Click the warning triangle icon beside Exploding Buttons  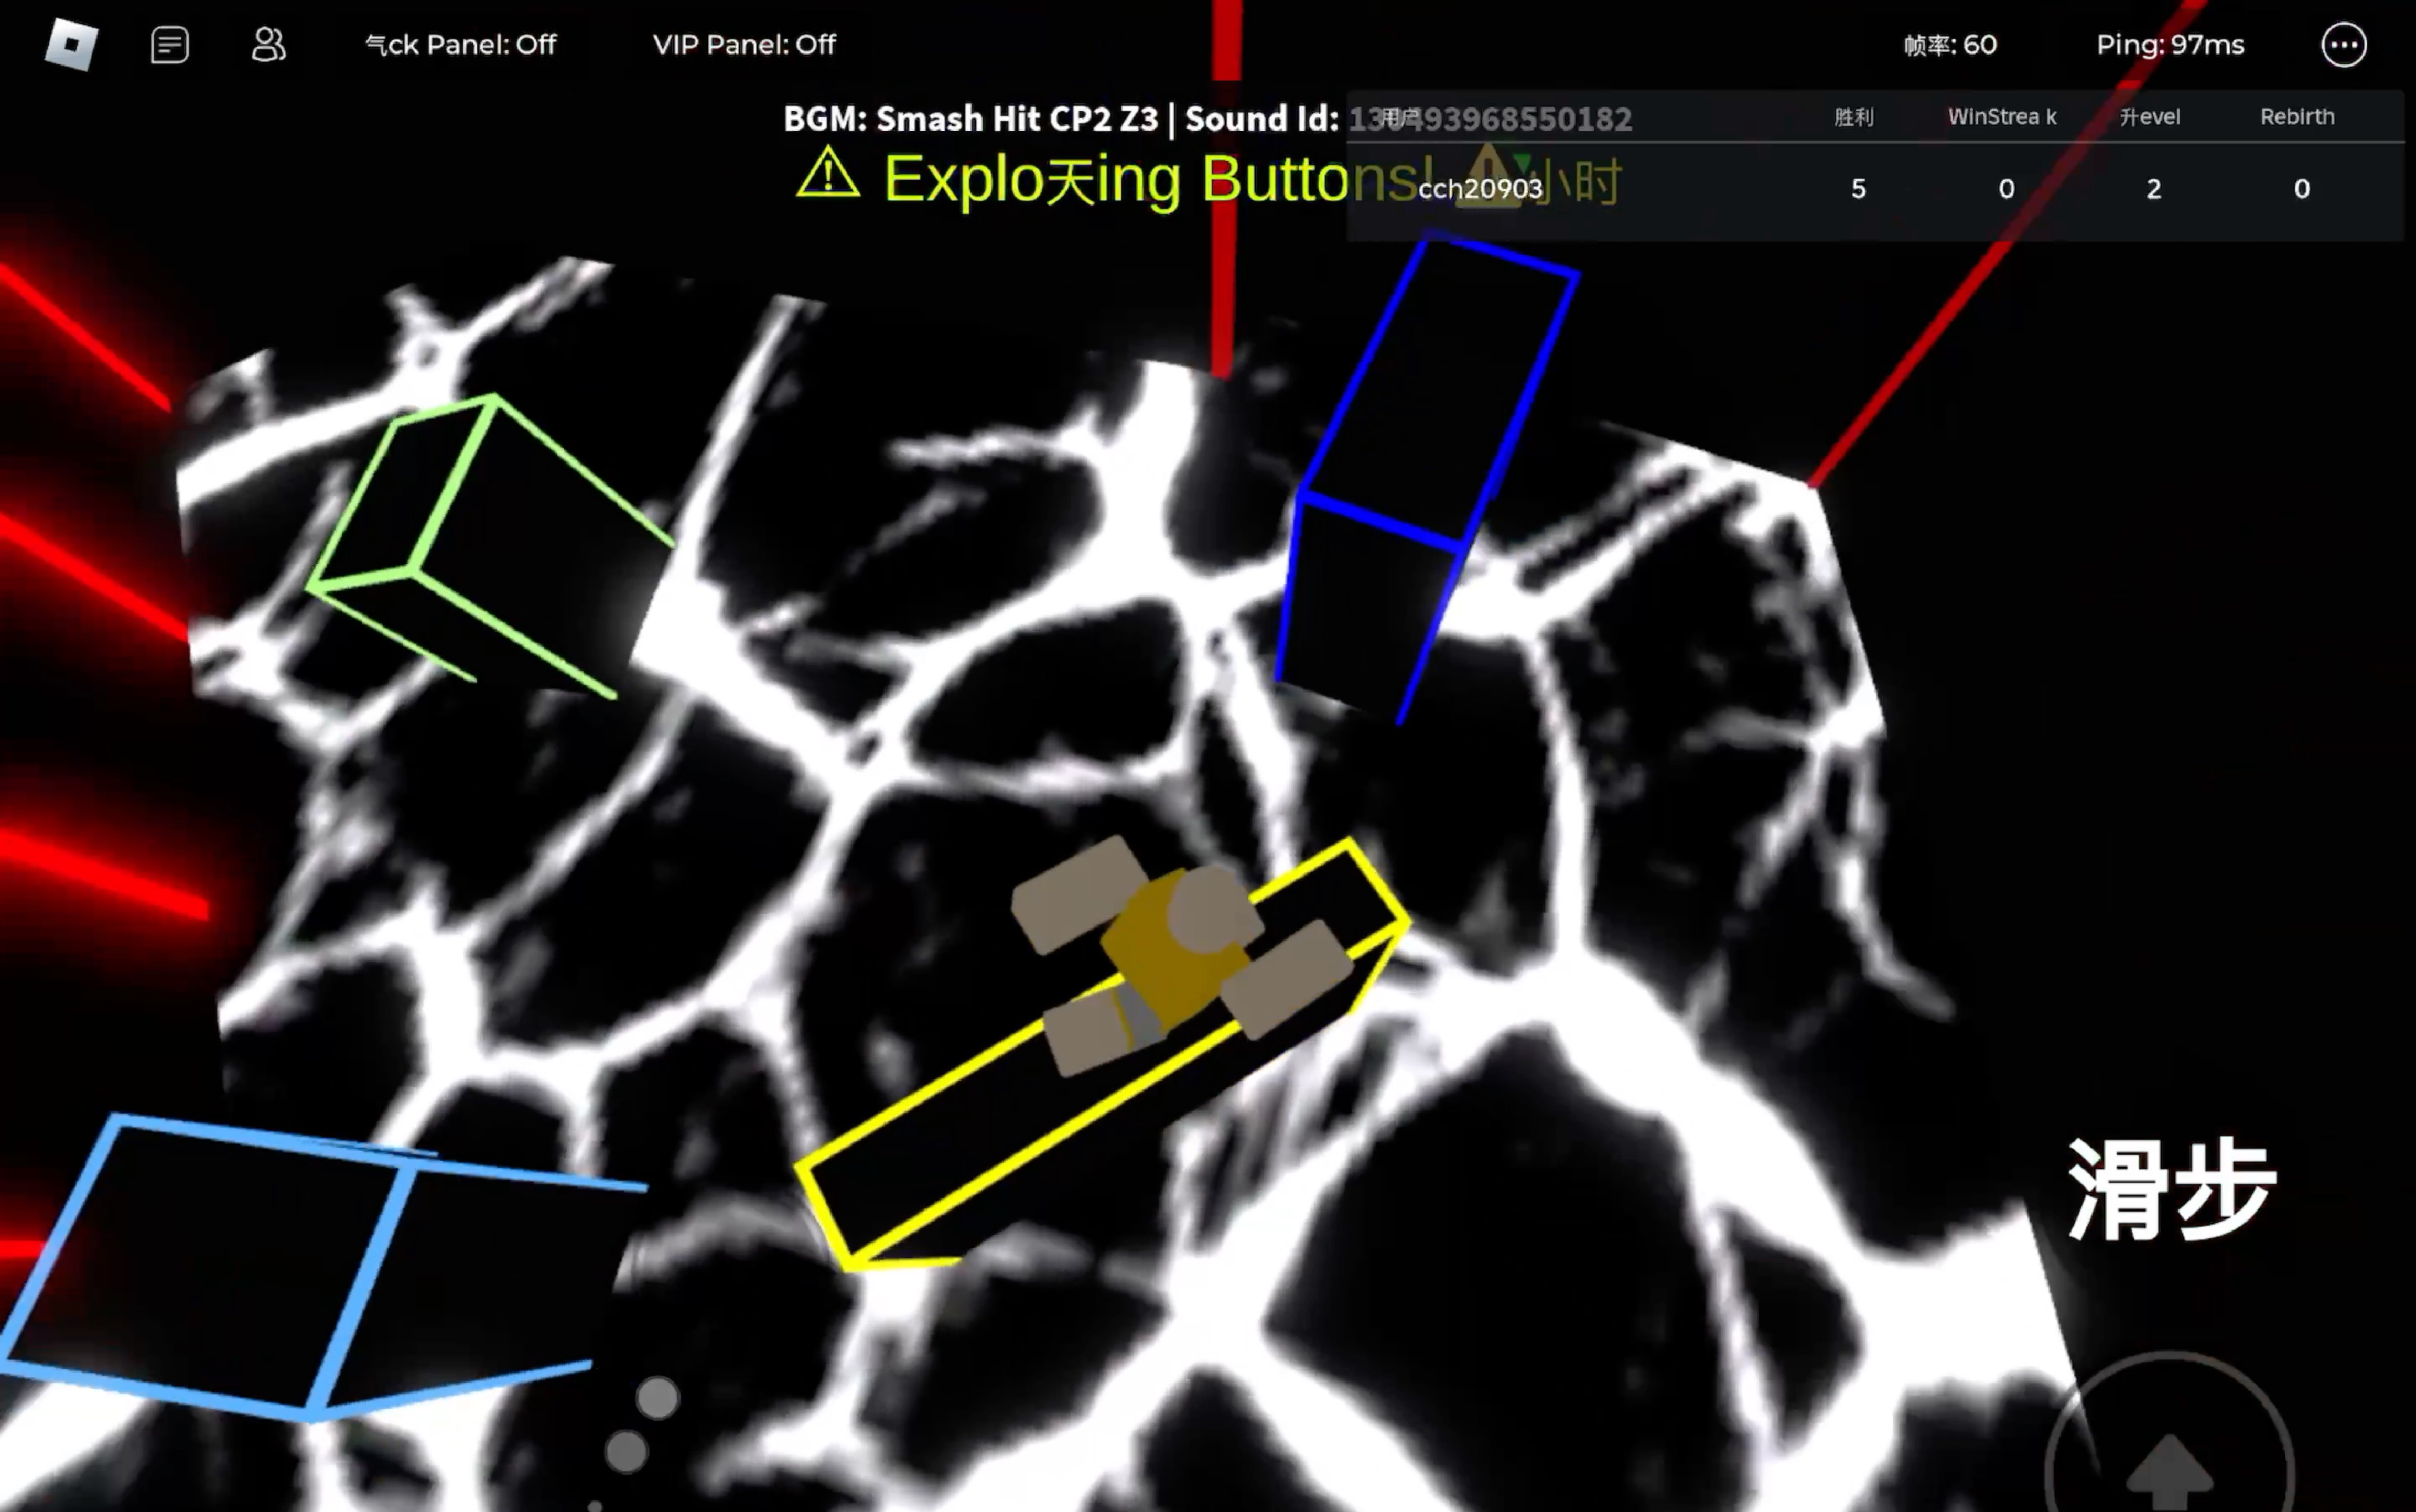[828, 172]
